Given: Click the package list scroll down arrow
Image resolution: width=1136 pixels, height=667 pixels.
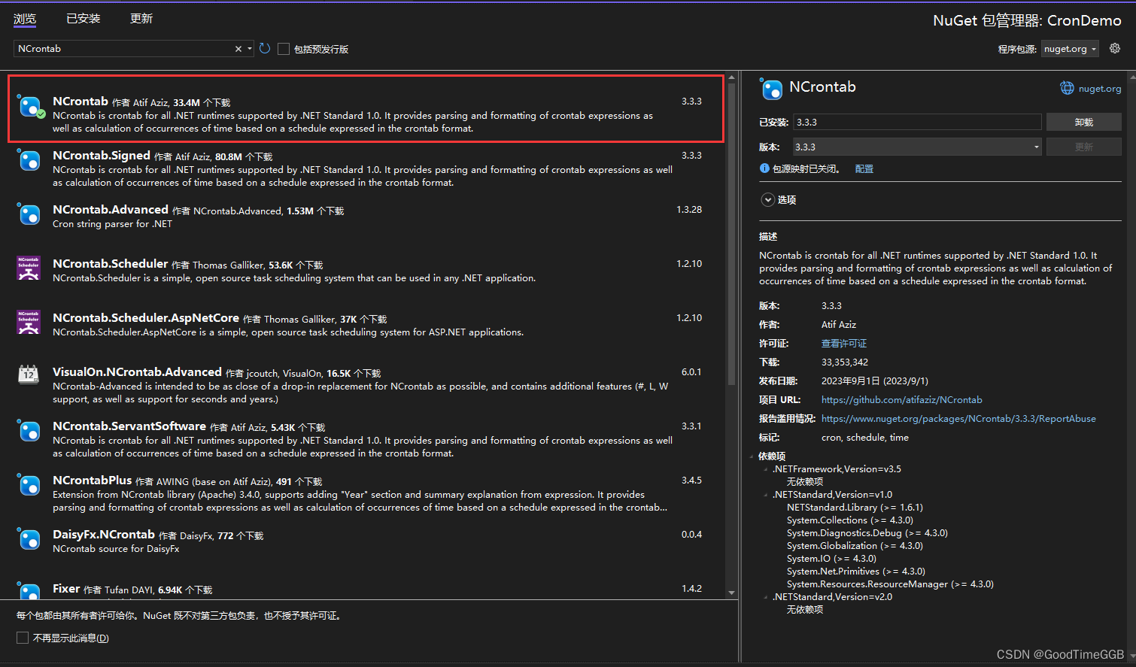Looking at the screenshot, I should tap(731, 593).
